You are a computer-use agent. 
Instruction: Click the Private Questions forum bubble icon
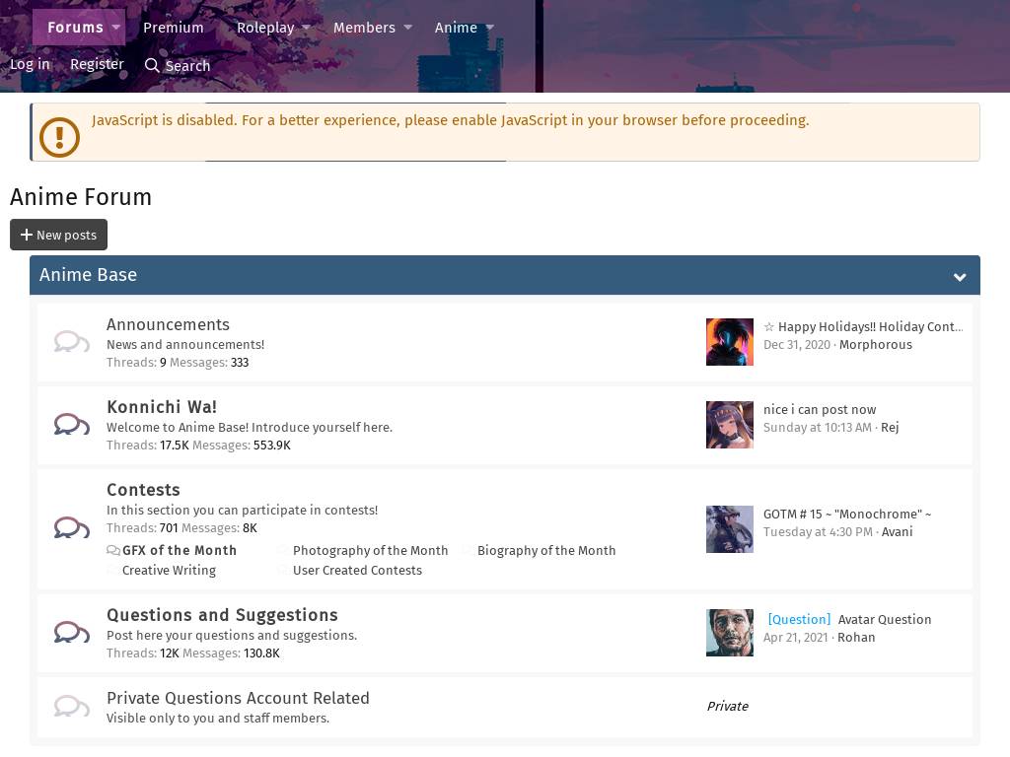click(x=71, y=706)
